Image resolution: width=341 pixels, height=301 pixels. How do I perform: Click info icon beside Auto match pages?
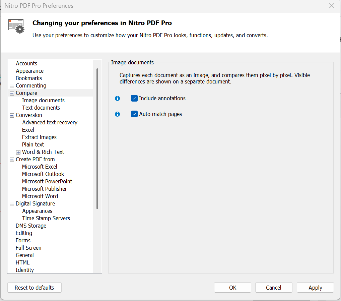click(x=117, y=114)
